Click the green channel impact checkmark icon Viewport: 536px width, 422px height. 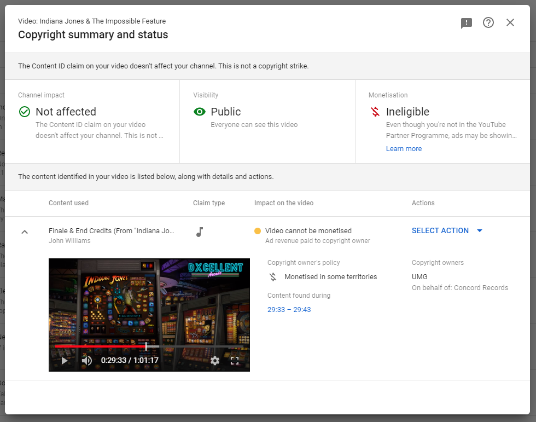click(x=25, y=112)
